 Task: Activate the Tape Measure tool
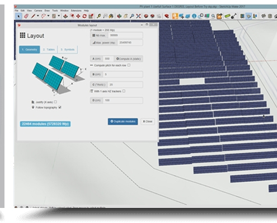click(98, 16)
